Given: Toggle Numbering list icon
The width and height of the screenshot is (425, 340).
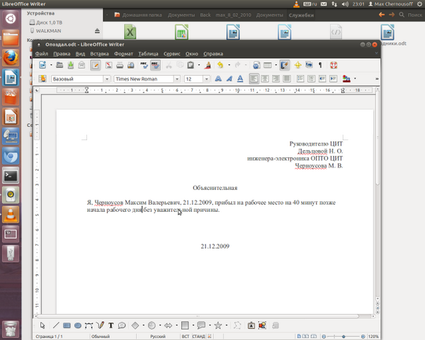Looking at the screenshot, I should [300, 79].
